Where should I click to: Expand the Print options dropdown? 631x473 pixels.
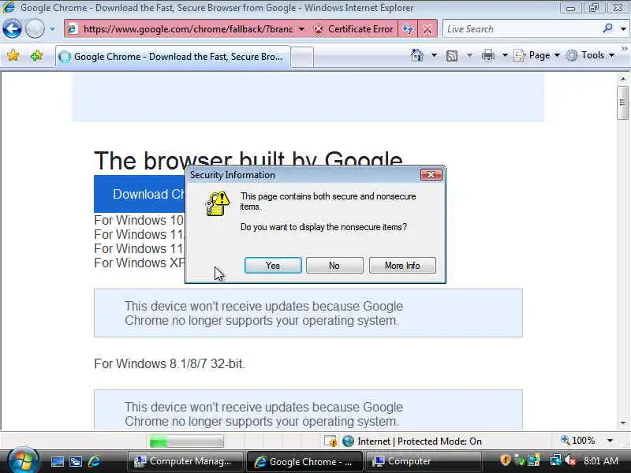pos(505,55)
